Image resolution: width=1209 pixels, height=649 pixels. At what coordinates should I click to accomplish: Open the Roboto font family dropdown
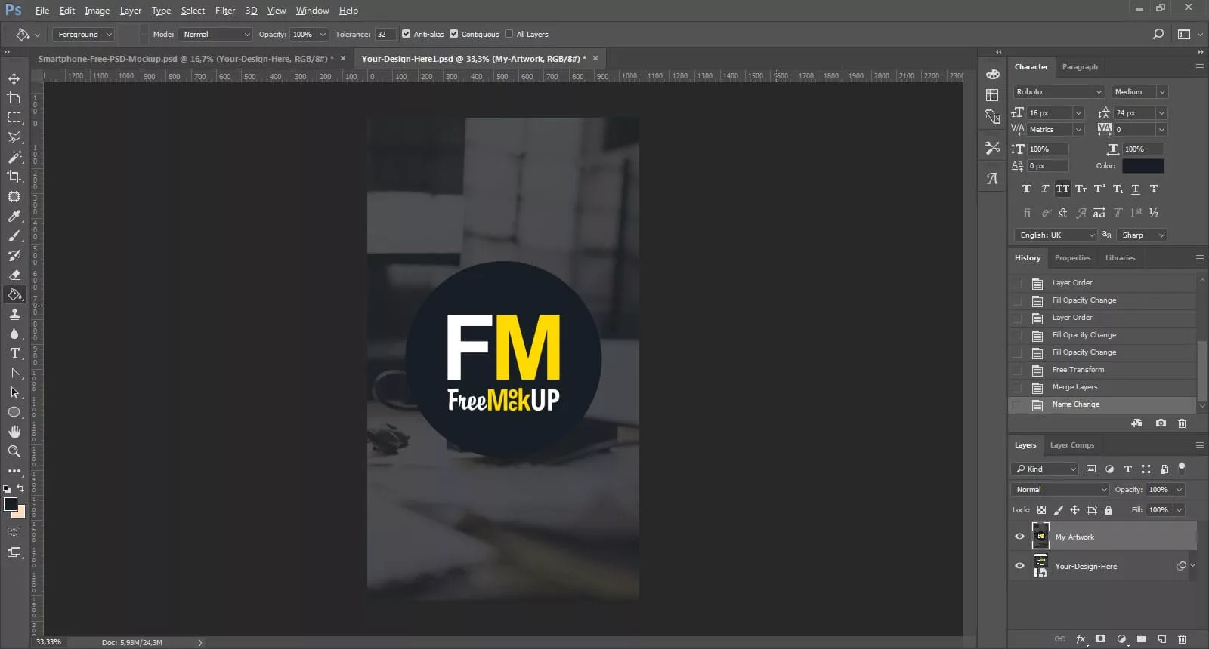1058,91
